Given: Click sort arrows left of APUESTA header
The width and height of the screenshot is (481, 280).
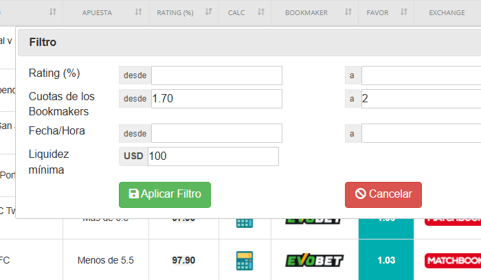Looking at the screenshot, I should pos(53,12).
